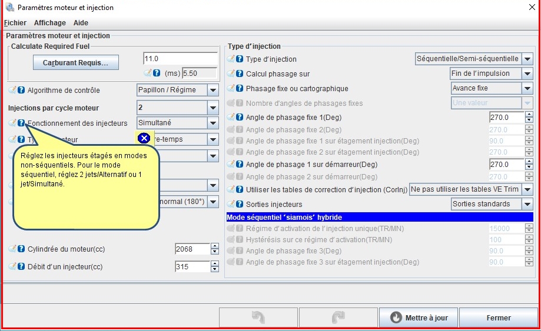This screenshot has width=541, height=331.
Task: Increase Angle de phasage fixe 1 value
Action: (529, 115)
